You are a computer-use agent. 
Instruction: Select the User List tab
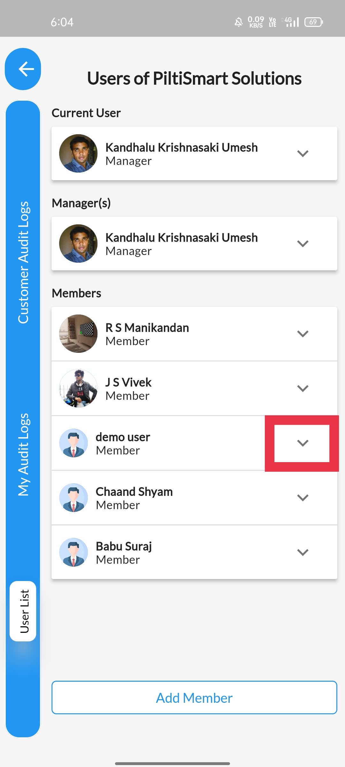23,611
